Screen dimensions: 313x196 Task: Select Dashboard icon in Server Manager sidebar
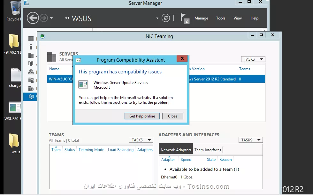point(31,39)
